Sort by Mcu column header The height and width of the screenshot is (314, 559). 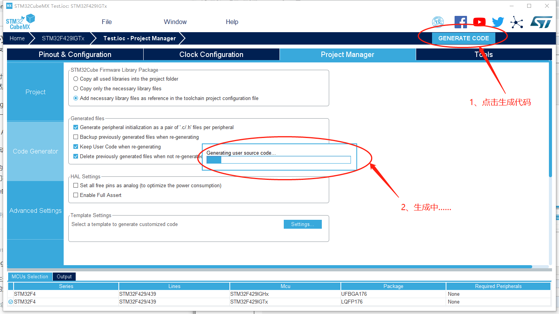pyautogui.click(x=285, y=286)
